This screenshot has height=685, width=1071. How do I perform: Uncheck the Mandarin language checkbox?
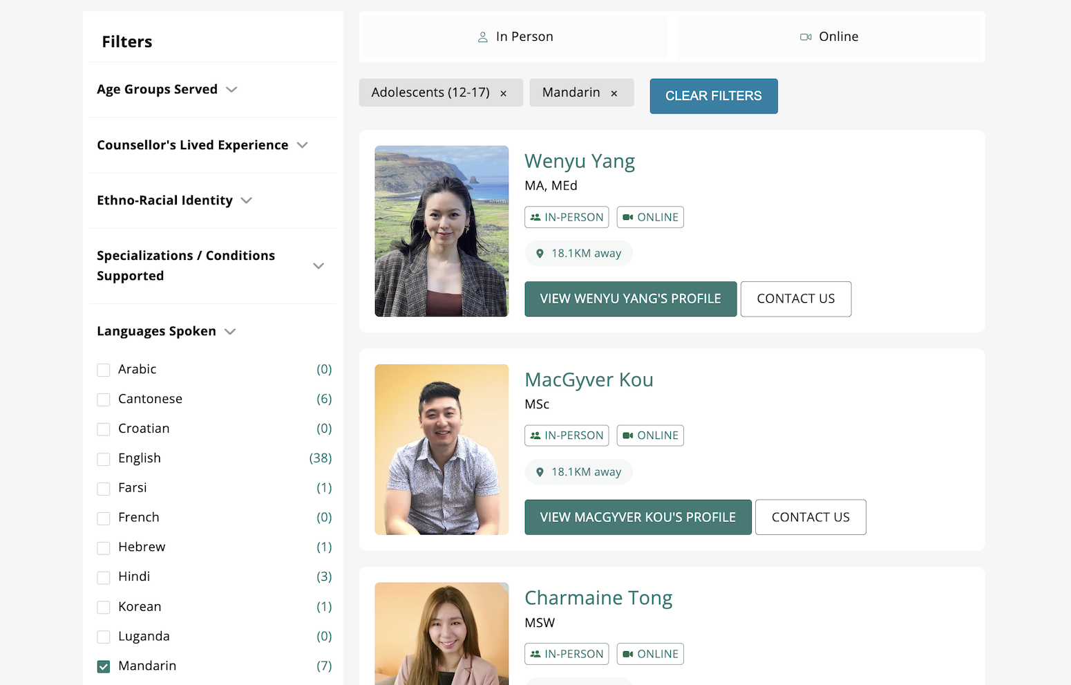point(103,666)
